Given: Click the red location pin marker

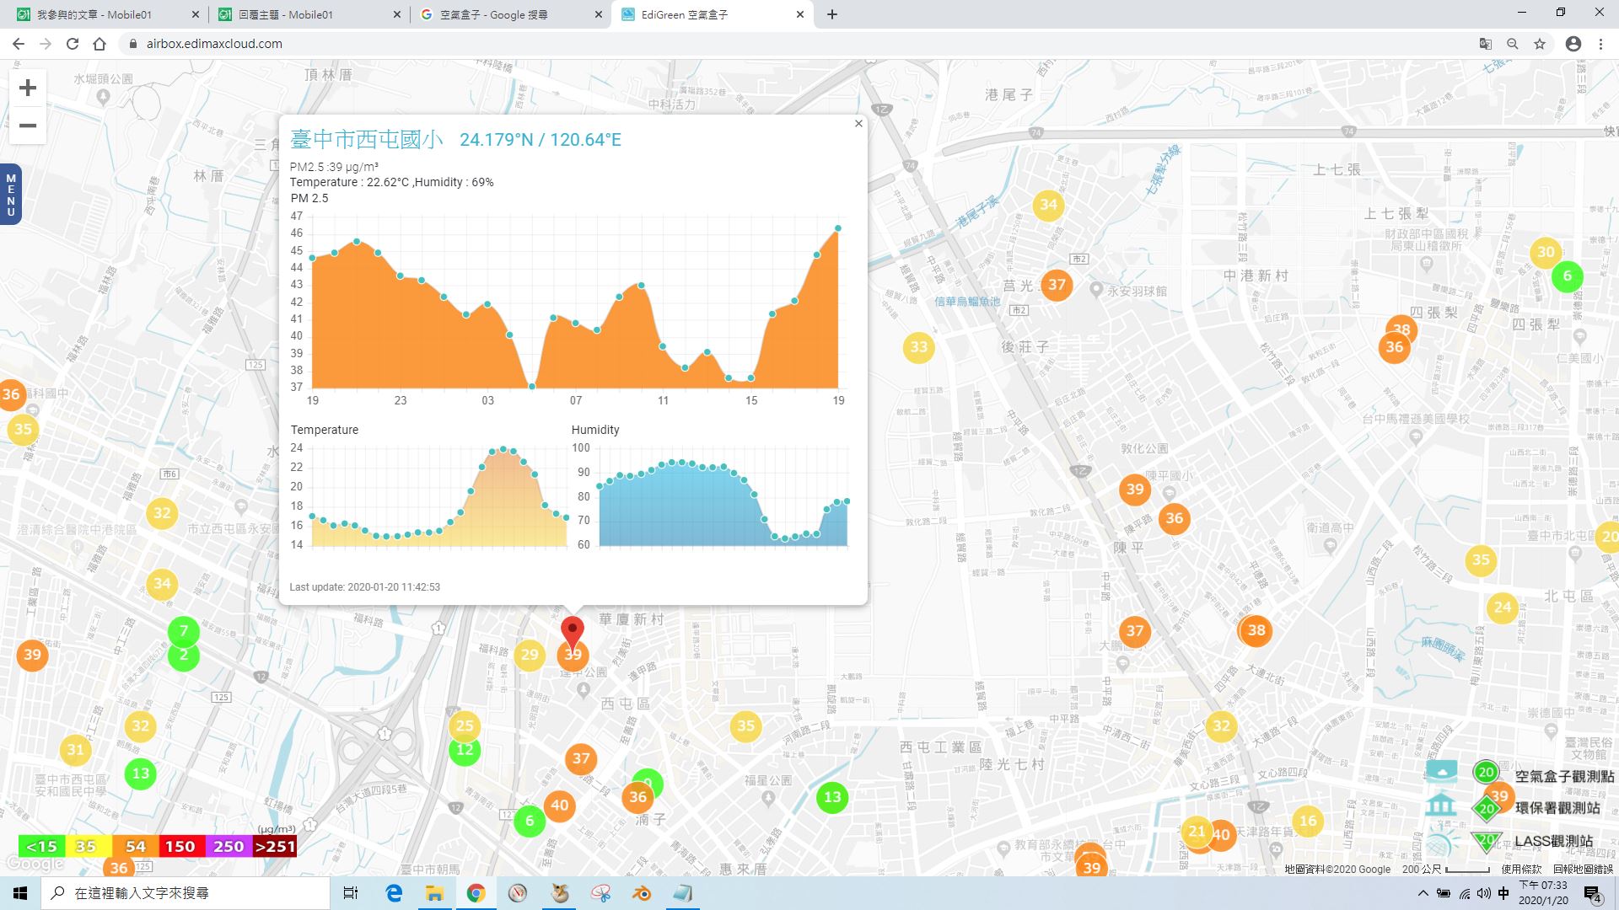Looking at the screenshot, I should pos(573,633).
